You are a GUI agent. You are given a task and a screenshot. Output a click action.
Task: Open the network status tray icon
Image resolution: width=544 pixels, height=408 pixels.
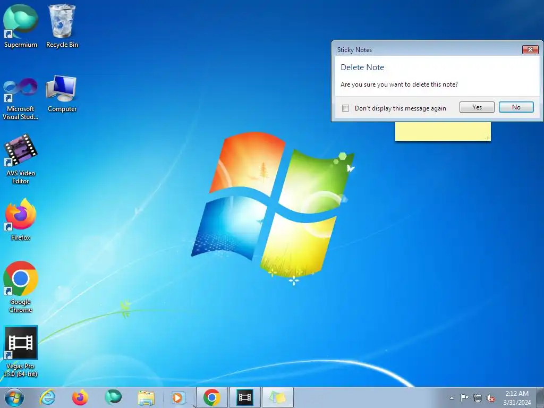(x=478, y=398)
